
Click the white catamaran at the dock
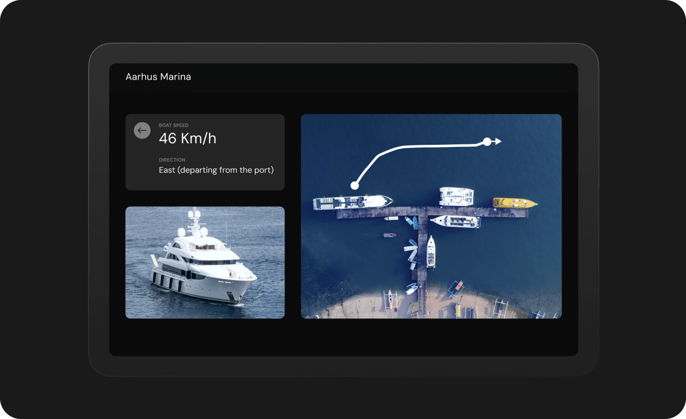[x=457, y=196]
